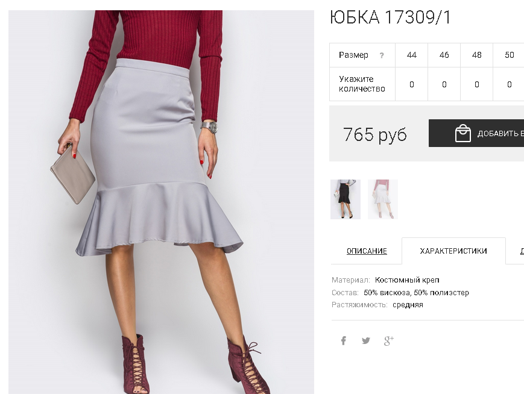The image size is (524, 394).
Task: Select size 44 column header
Action: [x=412, y=55]
